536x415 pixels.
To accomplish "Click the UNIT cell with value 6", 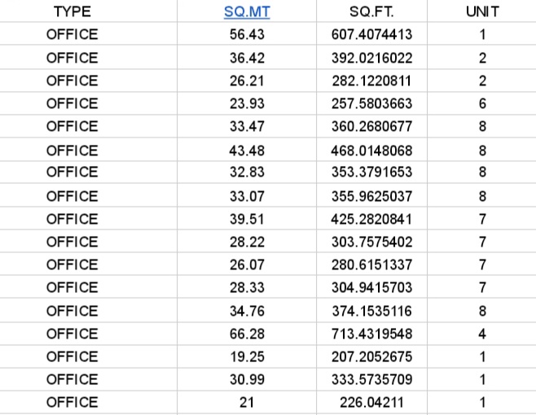I will pyautogui.click(x=482, y=103).
